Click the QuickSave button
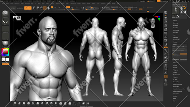Image resolution: width=190 pixels, height=107 pixels. [x=142, y=1]
